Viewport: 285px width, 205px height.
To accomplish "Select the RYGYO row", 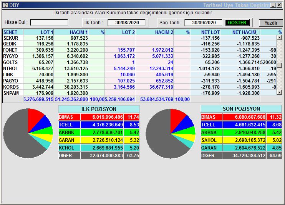I will click(139, 56).
